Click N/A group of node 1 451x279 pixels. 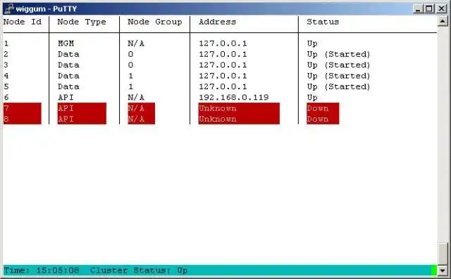click(136, 44)
